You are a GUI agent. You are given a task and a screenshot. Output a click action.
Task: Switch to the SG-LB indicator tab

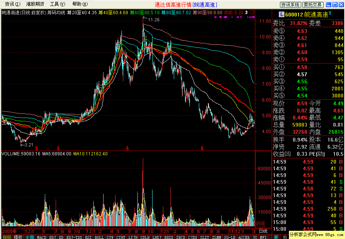230,237
